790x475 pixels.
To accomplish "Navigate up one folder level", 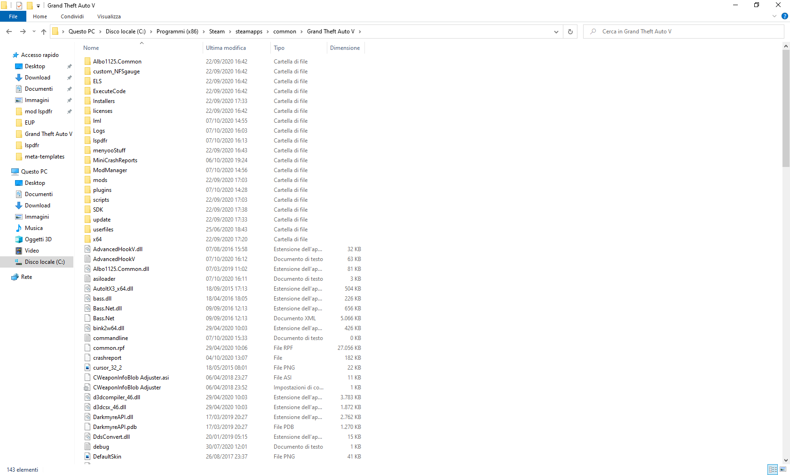I will click(x=44, y=32).
